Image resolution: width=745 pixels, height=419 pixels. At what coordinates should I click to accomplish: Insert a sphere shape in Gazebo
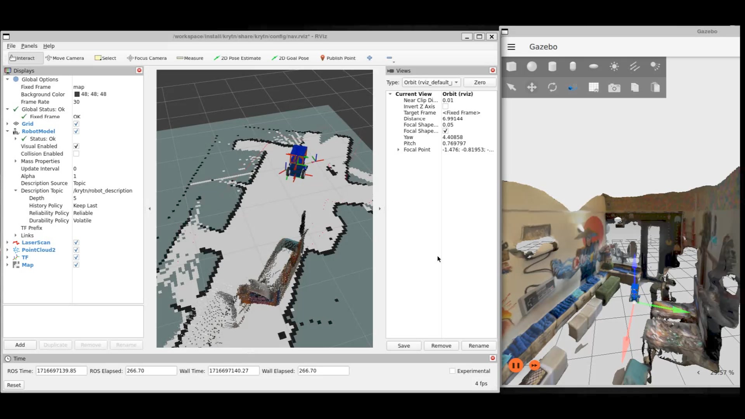532,67
